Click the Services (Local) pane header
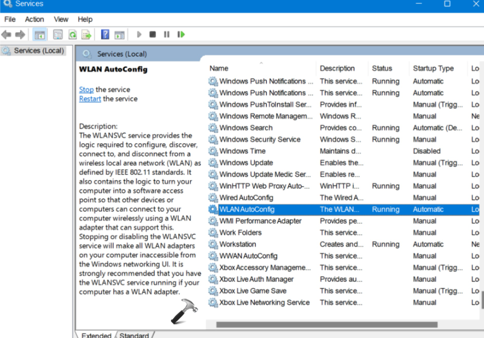484x338 pixels. 122,54
